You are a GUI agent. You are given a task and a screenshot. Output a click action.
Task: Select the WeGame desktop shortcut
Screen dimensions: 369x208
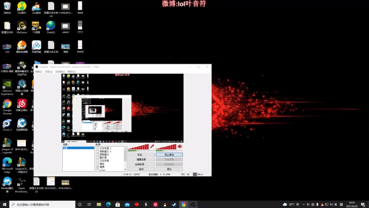tap(22, 27)
